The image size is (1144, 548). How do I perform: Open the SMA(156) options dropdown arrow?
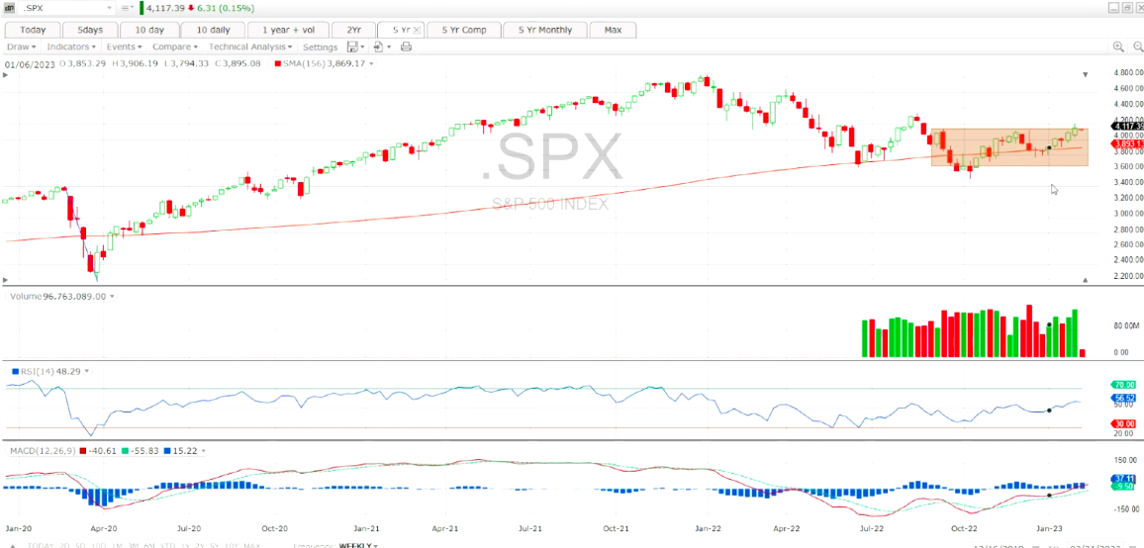371,64
